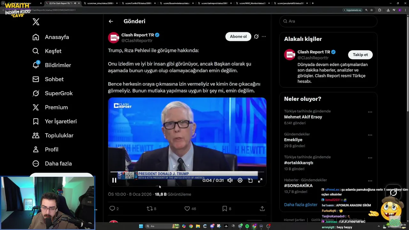Viewport: 409px width, 230px height.
Task: Click the X logo in sidebar
Action: tap(36, 22)
